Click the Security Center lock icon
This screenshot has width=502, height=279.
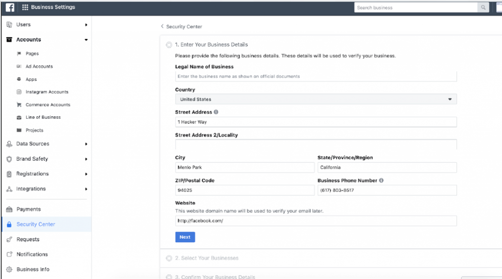click(9, 224)
